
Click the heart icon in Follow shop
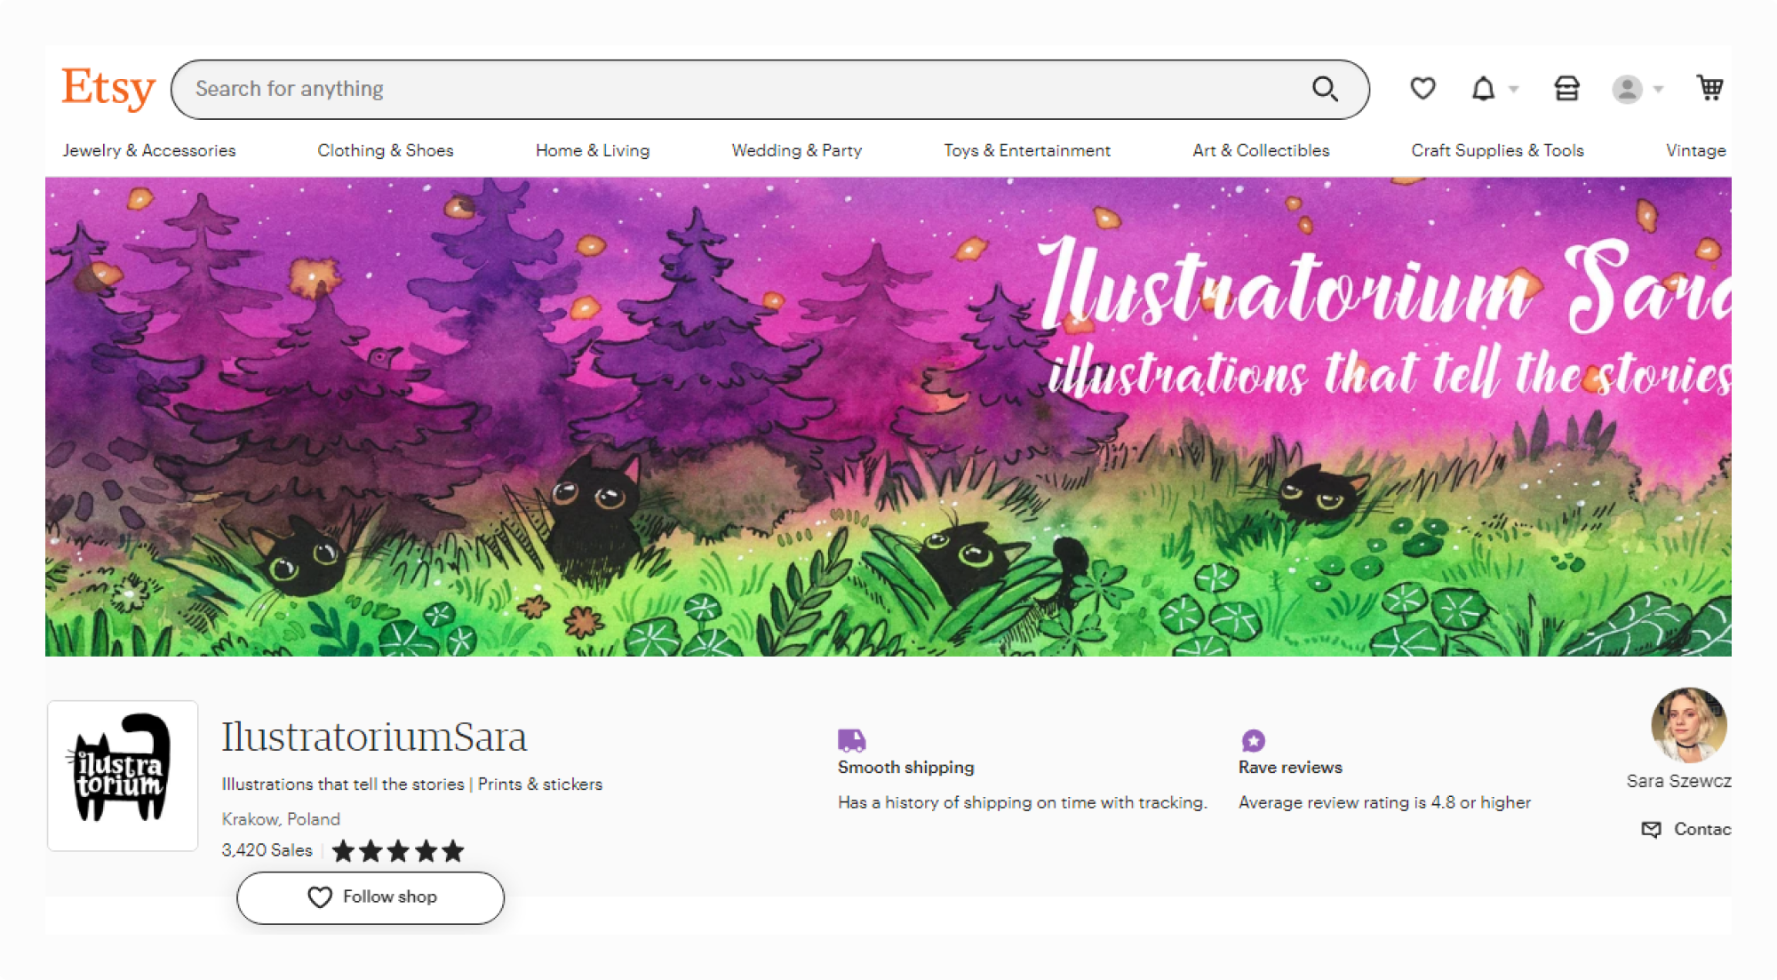(320, 897)
